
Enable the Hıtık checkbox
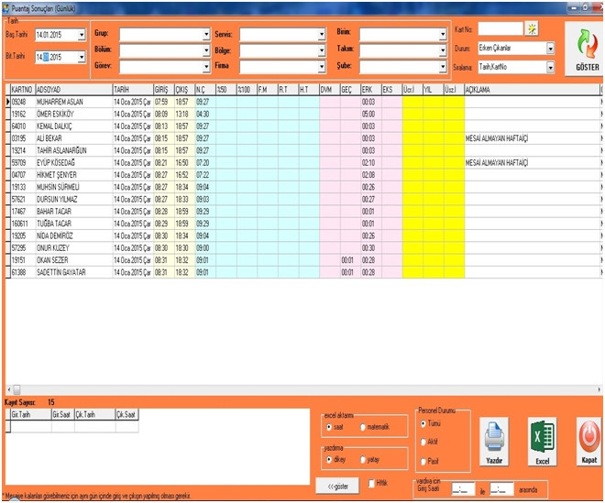tap(371, 483)
